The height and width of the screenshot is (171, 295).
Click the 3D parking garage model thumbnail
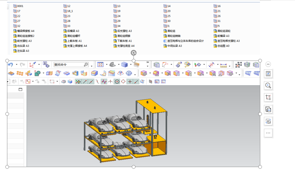click(x=126, y=131)
